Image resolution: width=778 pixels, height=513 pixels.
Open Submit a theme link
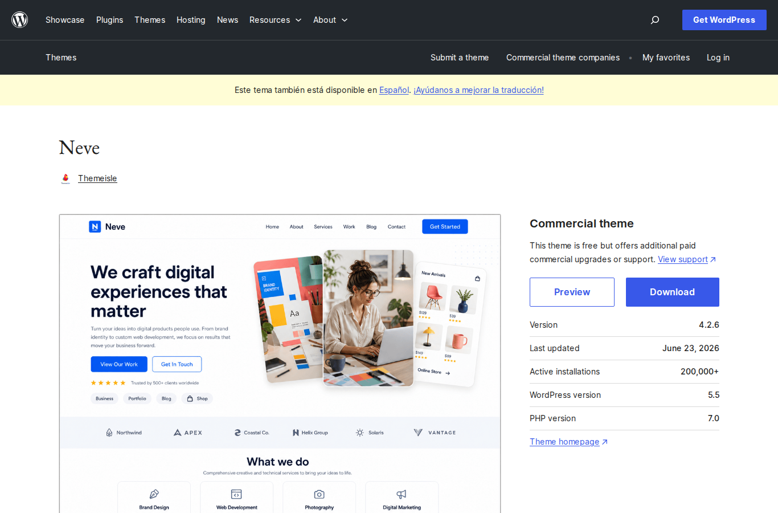pos(460,58)
